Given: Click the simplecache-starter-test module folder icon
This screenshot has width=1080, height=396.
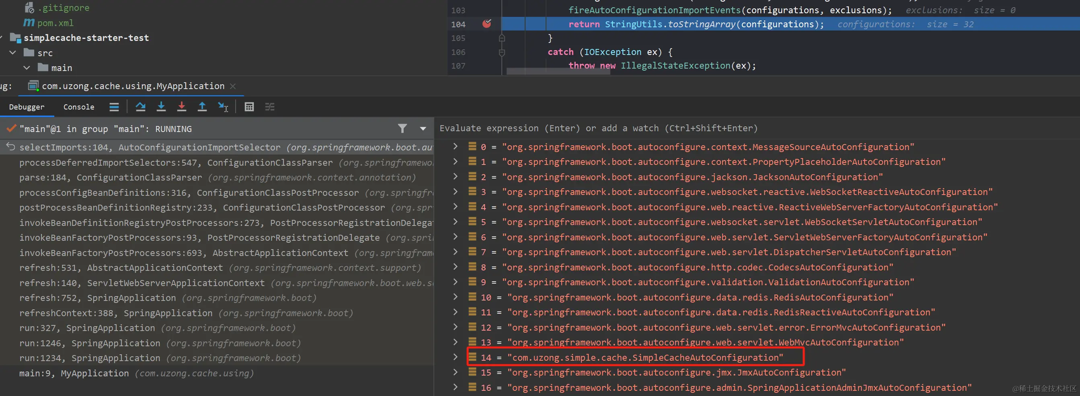Looking at the screenshot, I should pos(16,38).
